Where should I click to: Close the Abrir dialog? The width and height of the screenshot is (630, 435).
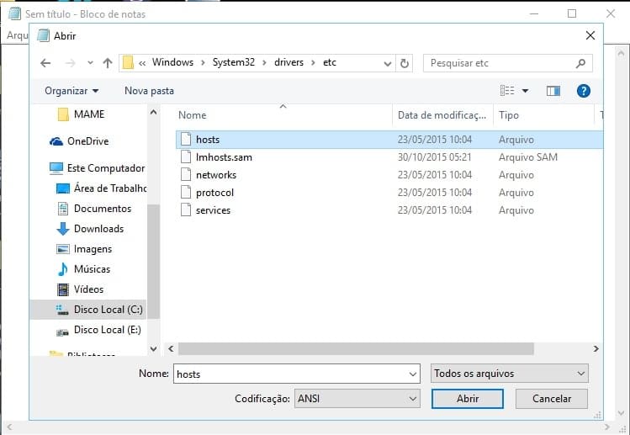pos(590,36)
